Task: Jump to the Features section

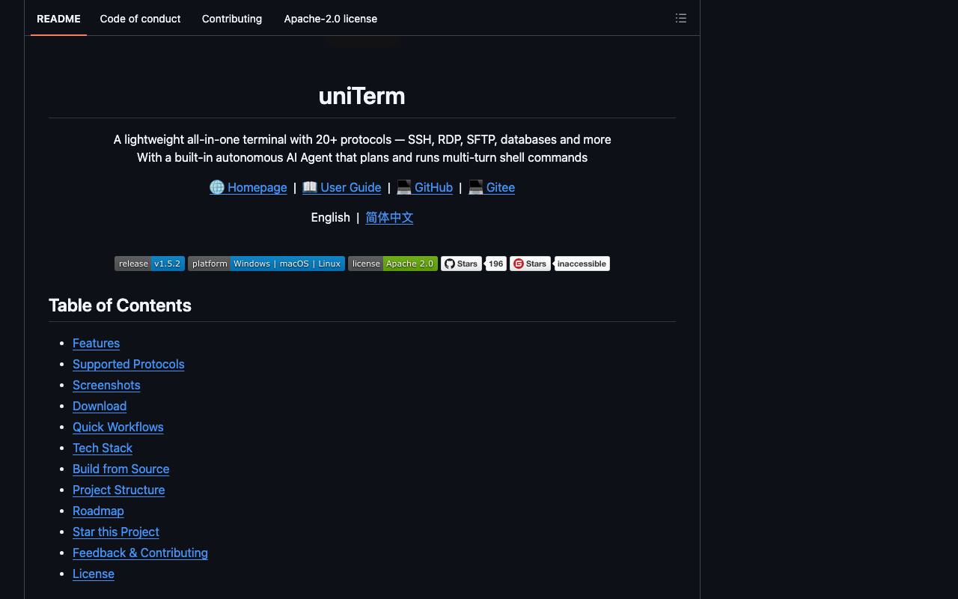Action: 96,343
